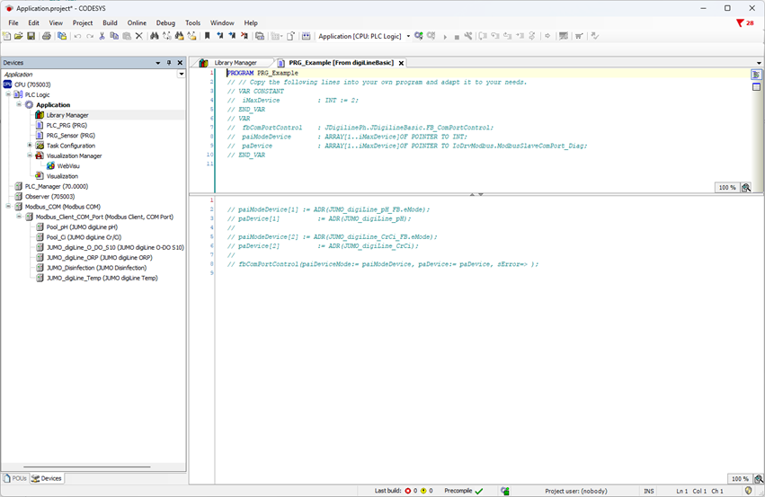
Task: Close the PRG_Example tab
Action: pyautogui.click(x=401, y=63)
